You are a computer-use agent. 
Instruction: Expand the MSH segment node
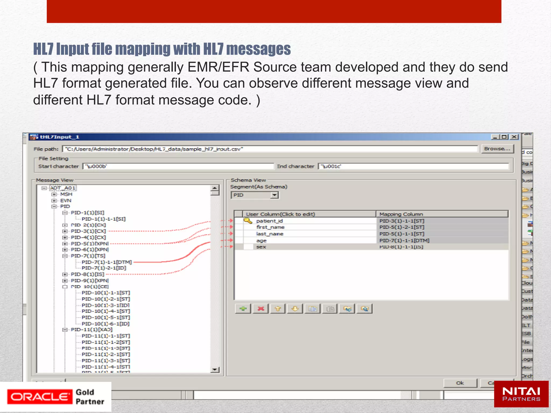tap(54, 194)
